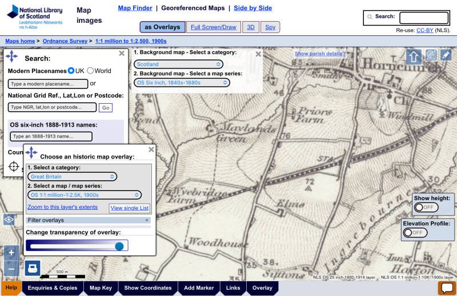Screen dimensions: 457x296
Task: Toggle the Elevation Profile switch
Action: point(415,233)
